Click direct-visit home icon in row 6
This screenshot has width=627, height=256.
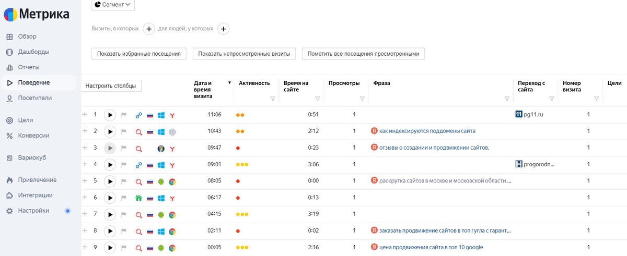pos(139,198)
